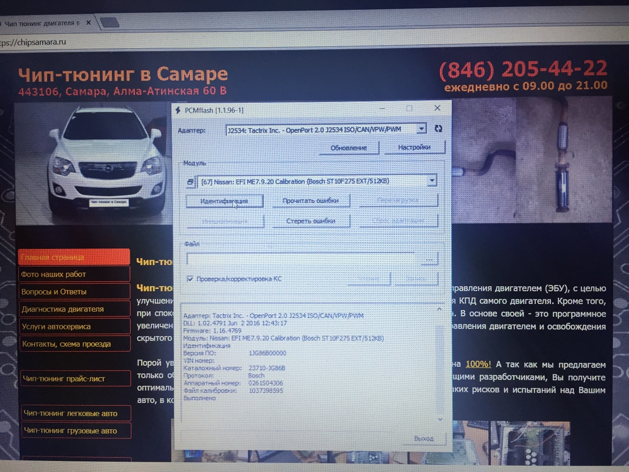This screenshot has width=629, height=472.
Task: Click Аппаратный номер value 0261S04306
Action: pos(265,383)
